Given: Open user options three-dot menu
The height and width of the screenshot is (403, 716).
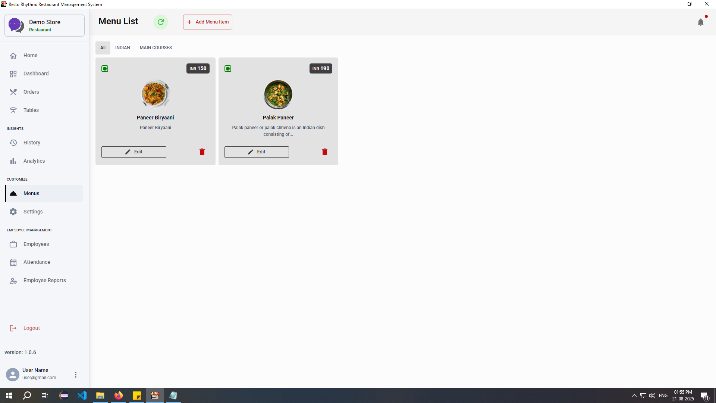Looking at the screenshot, I should point(76,375).
